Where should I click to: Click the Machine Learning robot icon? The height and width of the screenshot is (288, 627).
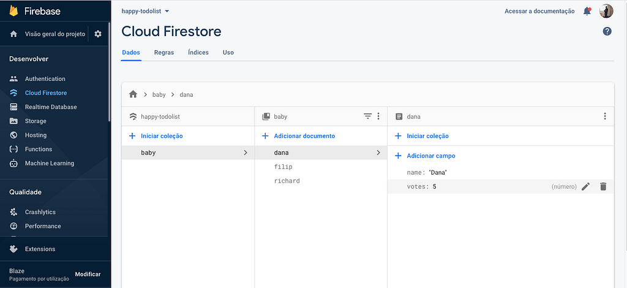[13, 163]
